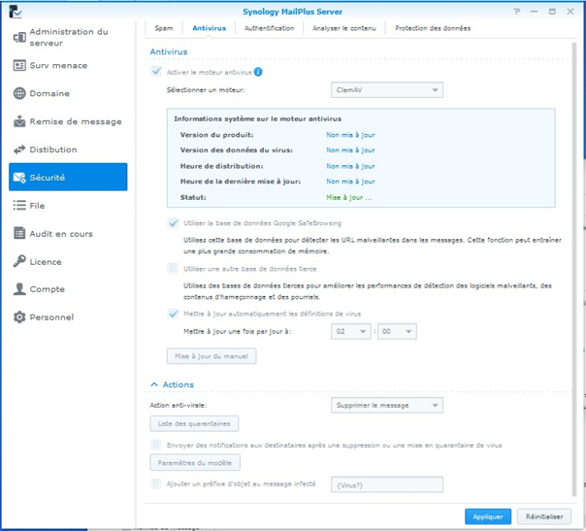Select the Domaine globe icon
The image size is (586, 531).
pyautogui.click(x=19, y=94)
